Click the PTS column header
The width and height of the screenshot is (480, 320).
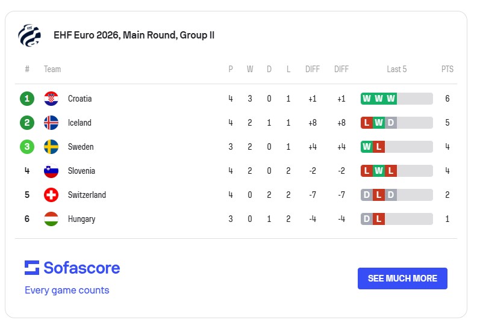447,69
